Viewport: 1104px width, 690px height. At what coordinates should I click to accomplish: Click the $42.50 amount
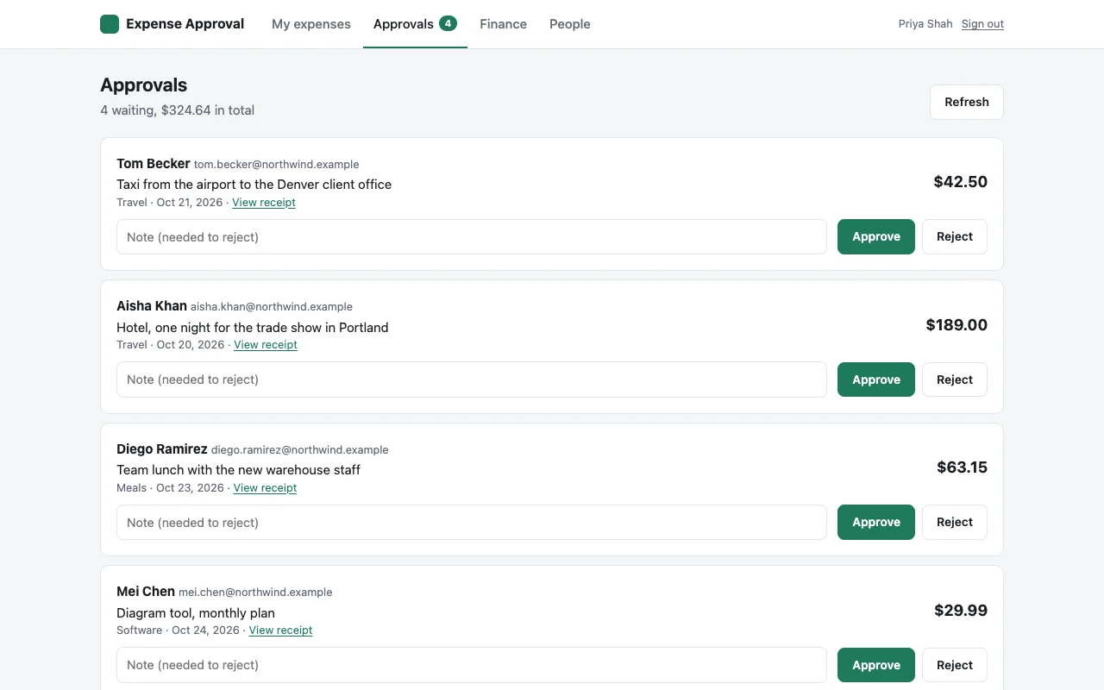961,182
